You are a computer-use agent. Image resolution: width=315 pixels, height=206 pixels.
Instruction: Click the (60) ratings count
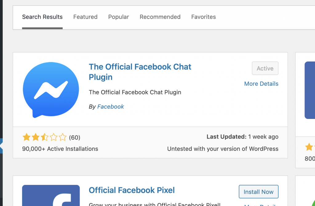(x=74, y=138)
